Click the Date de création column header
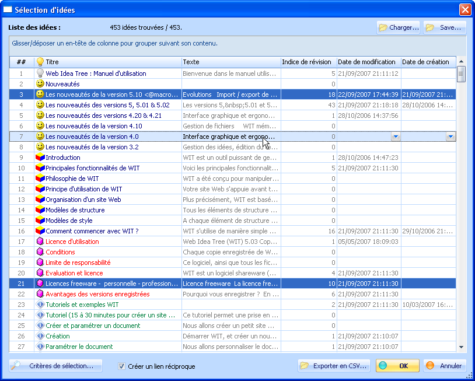 (426, 62)
